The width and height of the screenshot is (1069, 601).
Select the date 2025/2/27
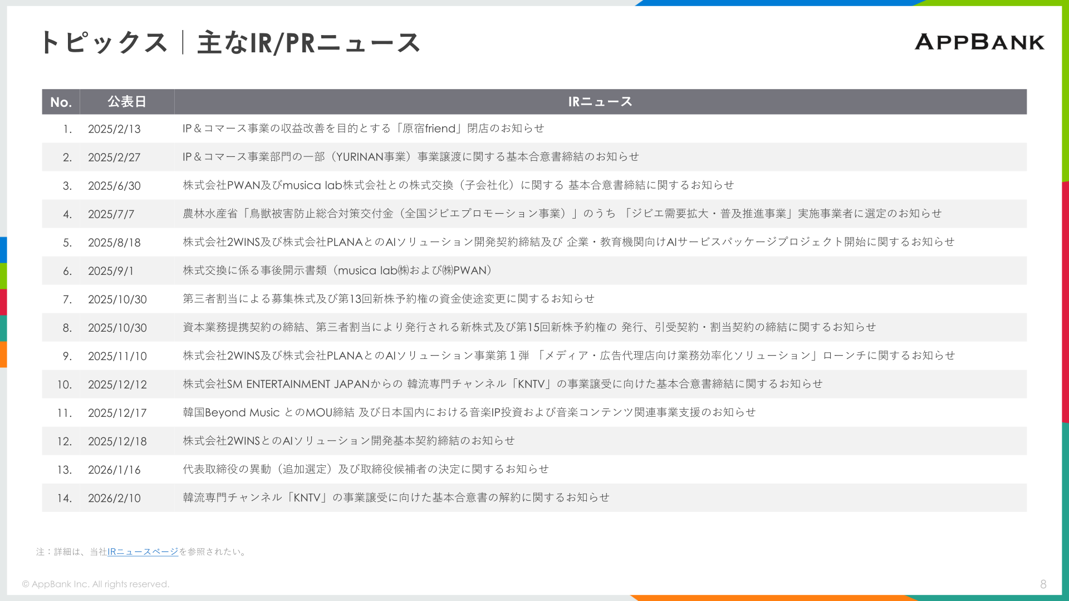pyautogui.click(x=114, y=157)
